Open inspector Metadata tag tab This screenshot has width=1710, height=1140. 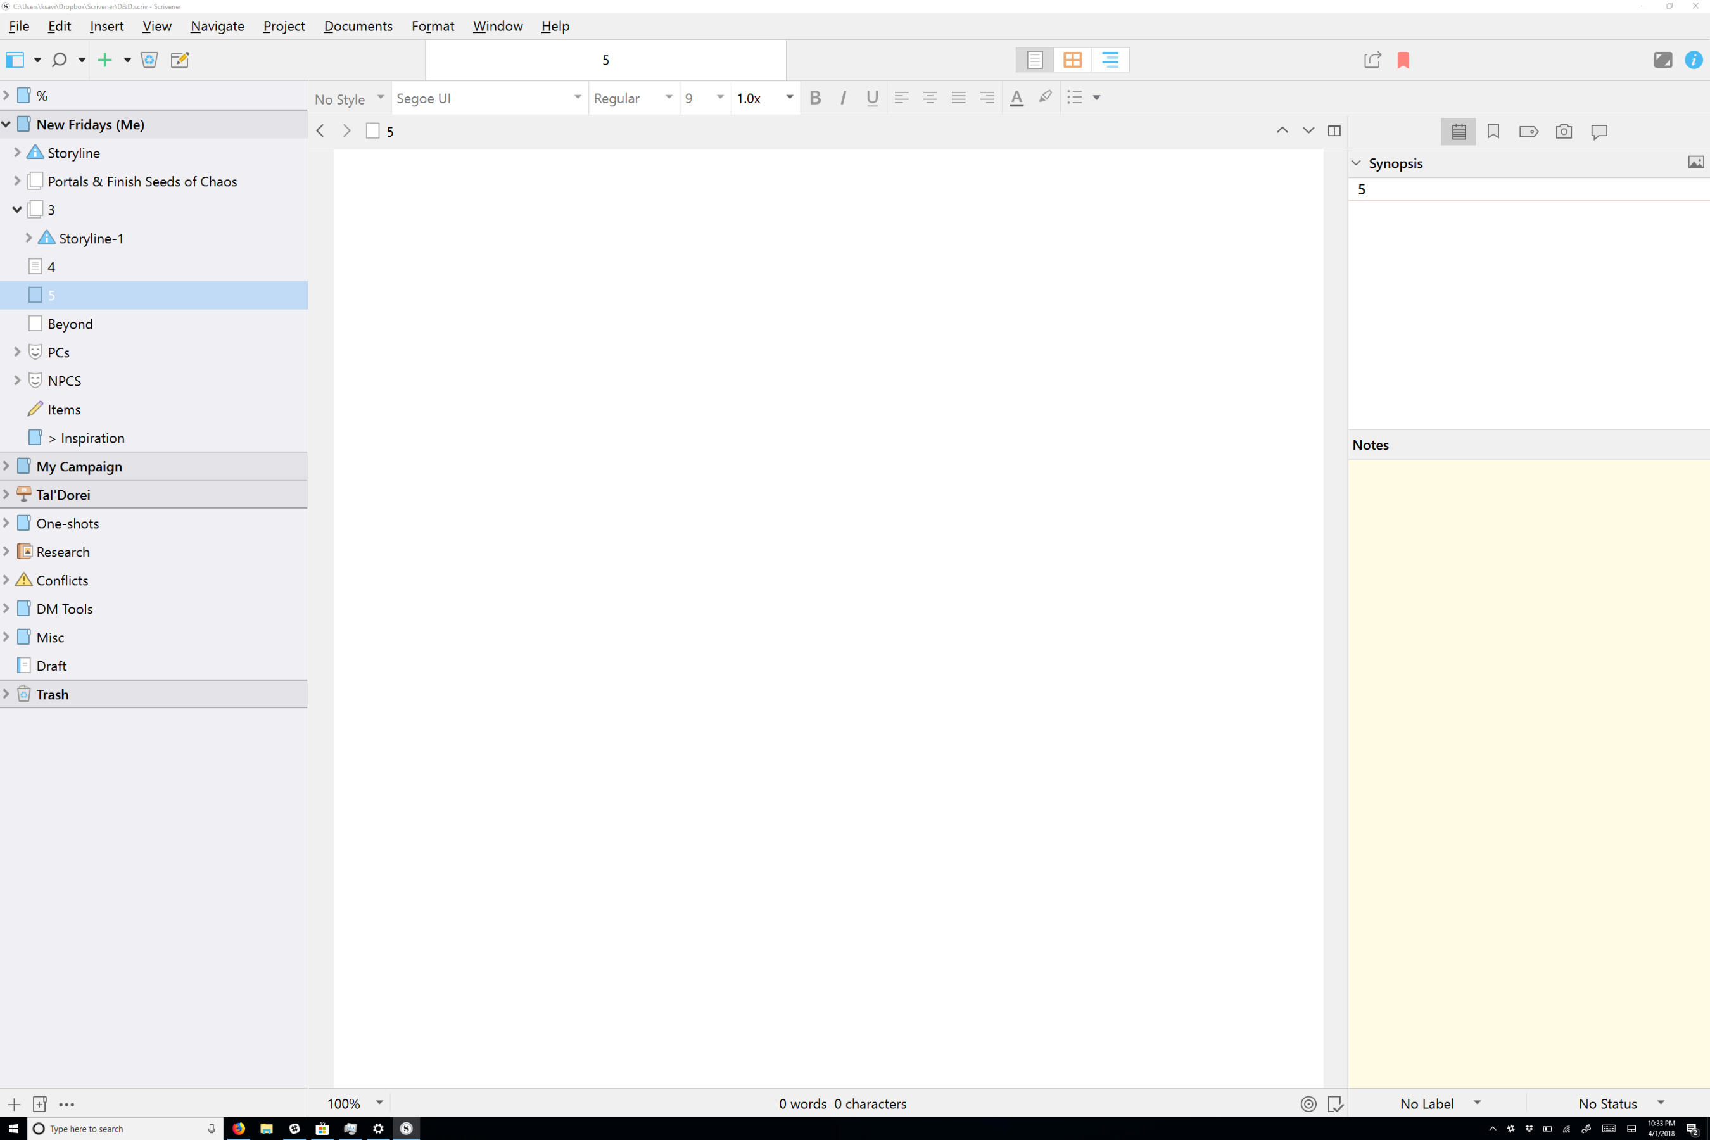(x=1529, y=132)
